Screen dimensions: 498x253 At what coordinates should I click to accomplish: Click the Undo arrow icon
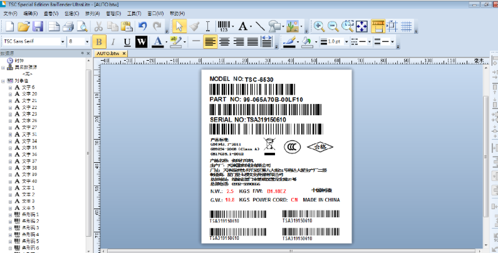click(143, 26)
